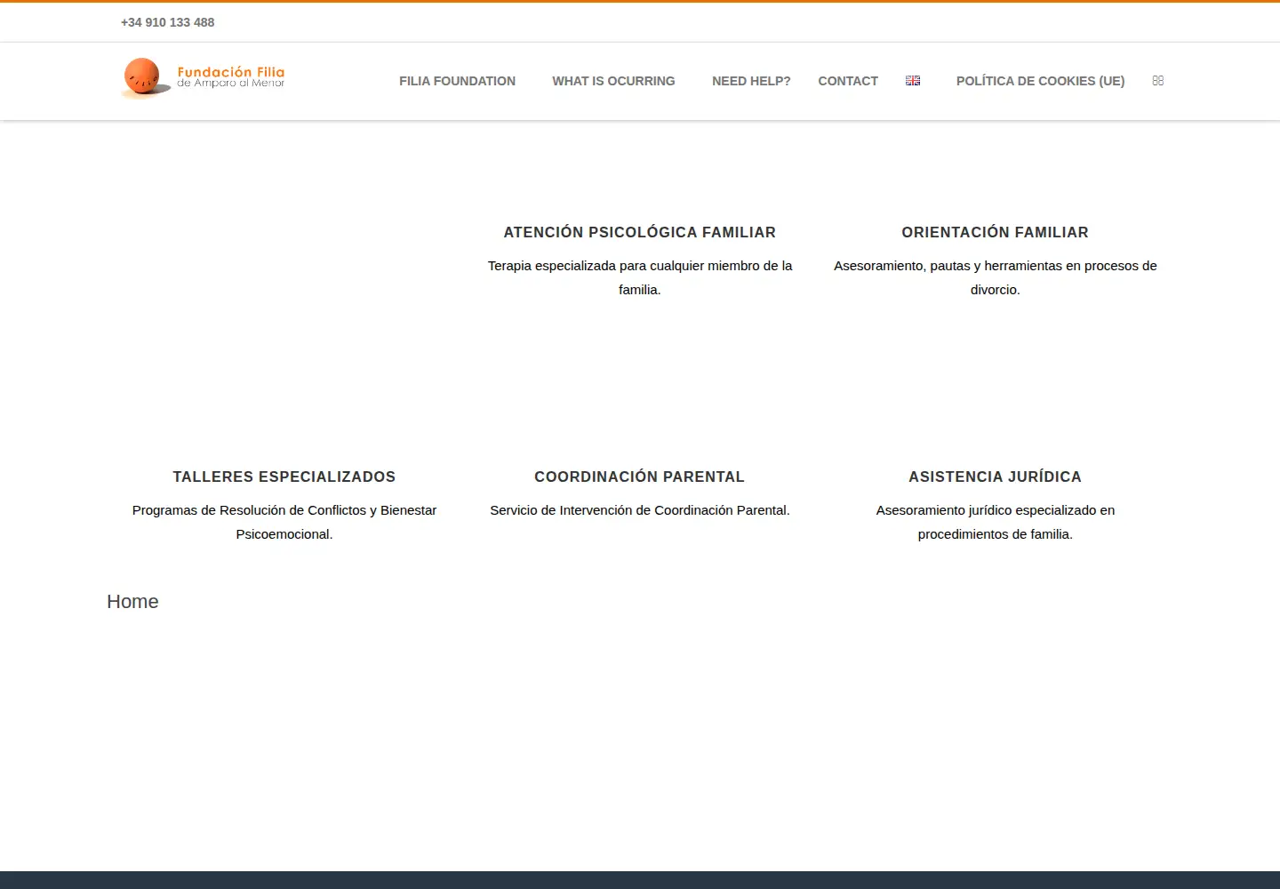
Task: Click the 'Servicio de Intervención de Coordinación Parental' text
Action: click(640, 510)
